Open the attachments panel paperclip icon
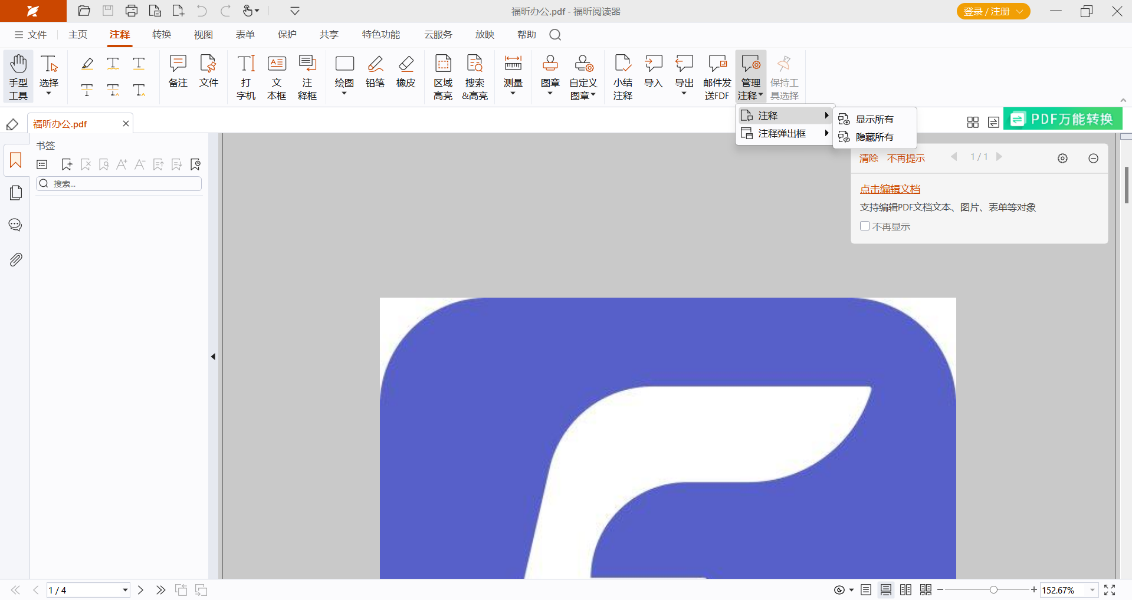Screen dimensions: 1132x600 pos(16,259)
